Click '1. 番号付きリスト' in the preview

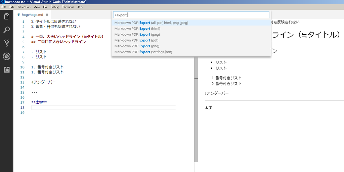pos(227,78)
